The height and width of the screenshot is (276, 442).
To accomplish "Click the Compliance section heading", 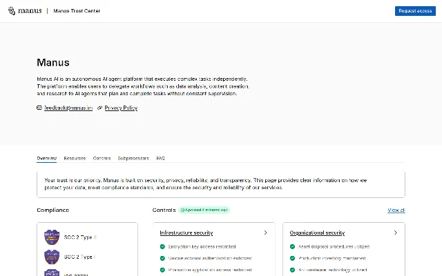I will click(53, 210).
